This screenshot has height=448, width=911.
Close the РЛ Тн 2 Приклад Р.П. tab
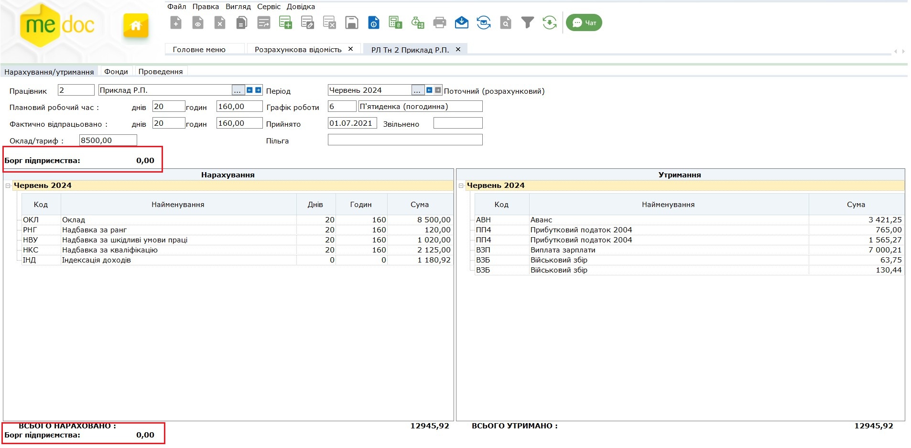[458, 49]
